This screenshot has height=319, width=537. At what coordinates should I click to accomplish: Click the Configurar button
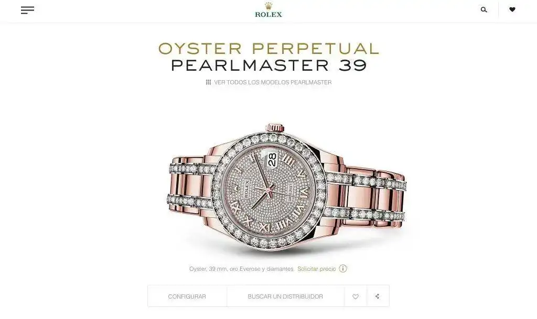187,296
